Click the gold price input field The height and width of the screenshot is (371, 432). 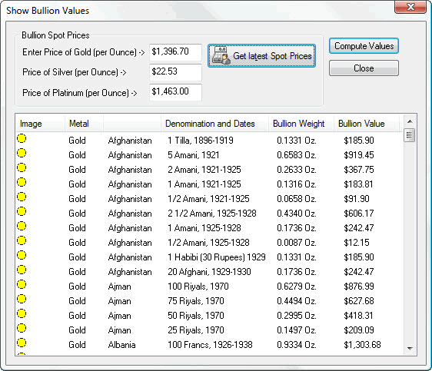(x=175, y=52)
